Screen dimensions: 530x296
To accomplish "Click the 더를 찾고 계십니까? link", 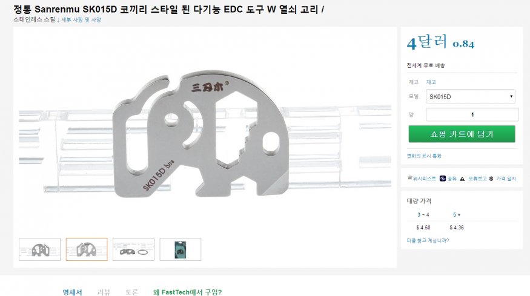I will pos(428,240).
